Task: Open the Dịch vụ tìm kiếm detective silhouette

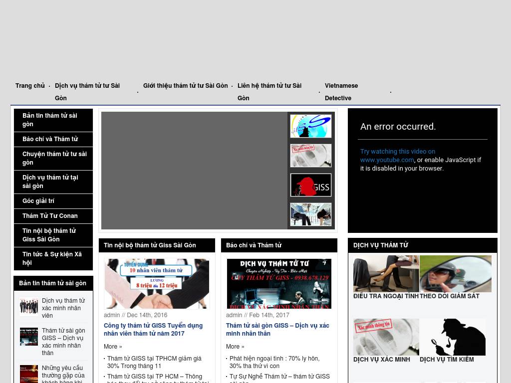Action: point(452,337)
